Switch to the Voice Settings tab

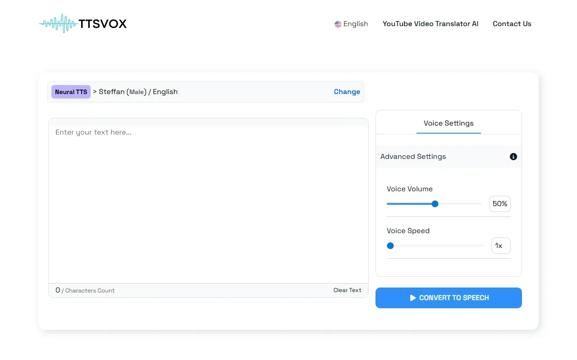pos(449,123)
